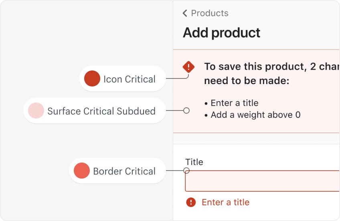Click the connector dot on Title field border
Image resolution: width=340 pixels, height=221 pixels.
click(x=186, y=171)
